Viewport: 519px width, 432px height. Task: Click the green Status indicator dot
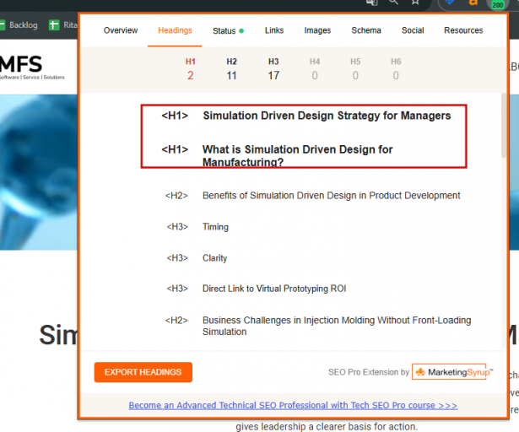pyautogui.click(x=241, y=30)
